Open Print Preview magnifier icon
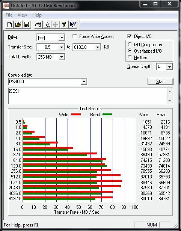 [x=47, y=24]
